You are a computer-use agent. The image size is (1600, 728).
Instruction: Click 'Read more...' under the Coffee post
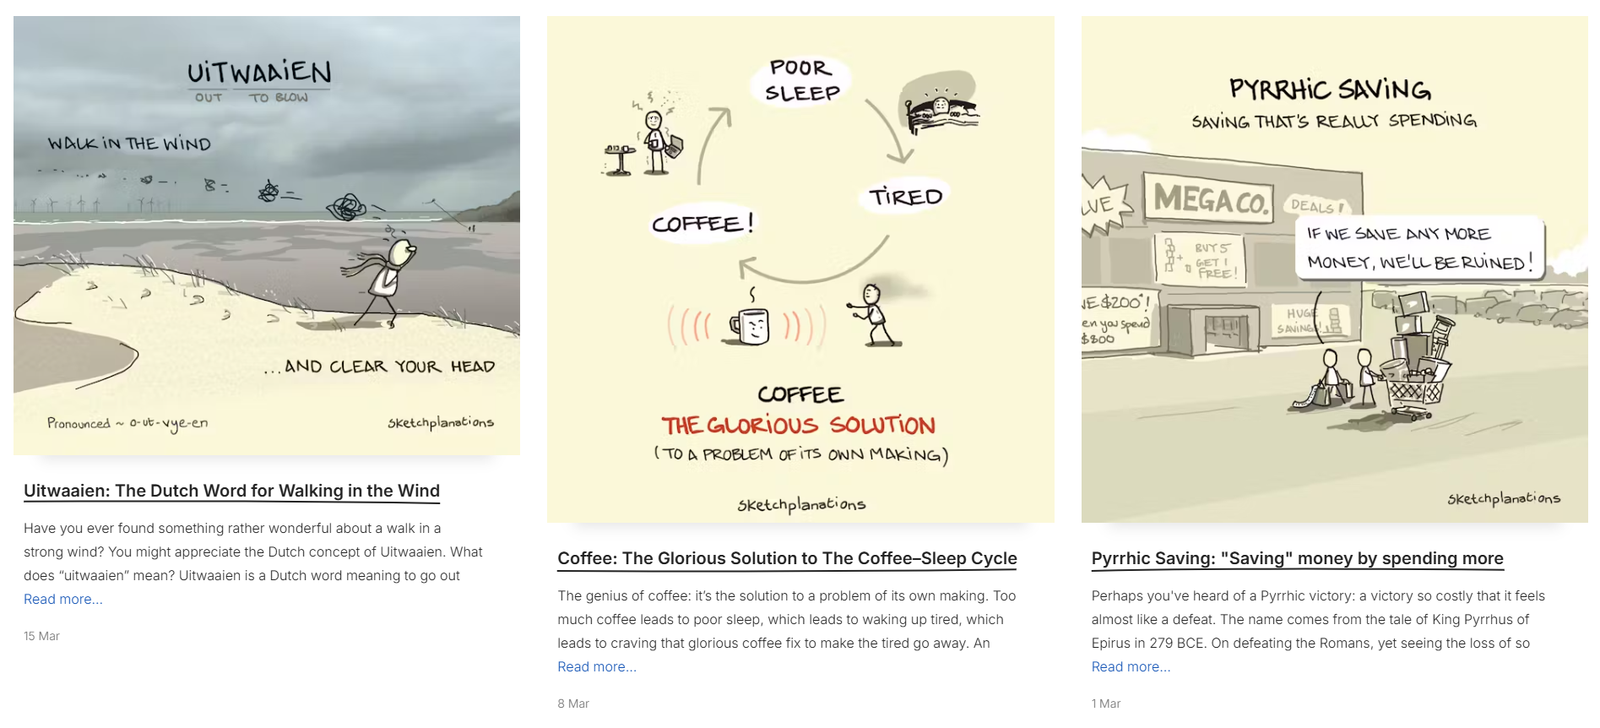(597, 666)
